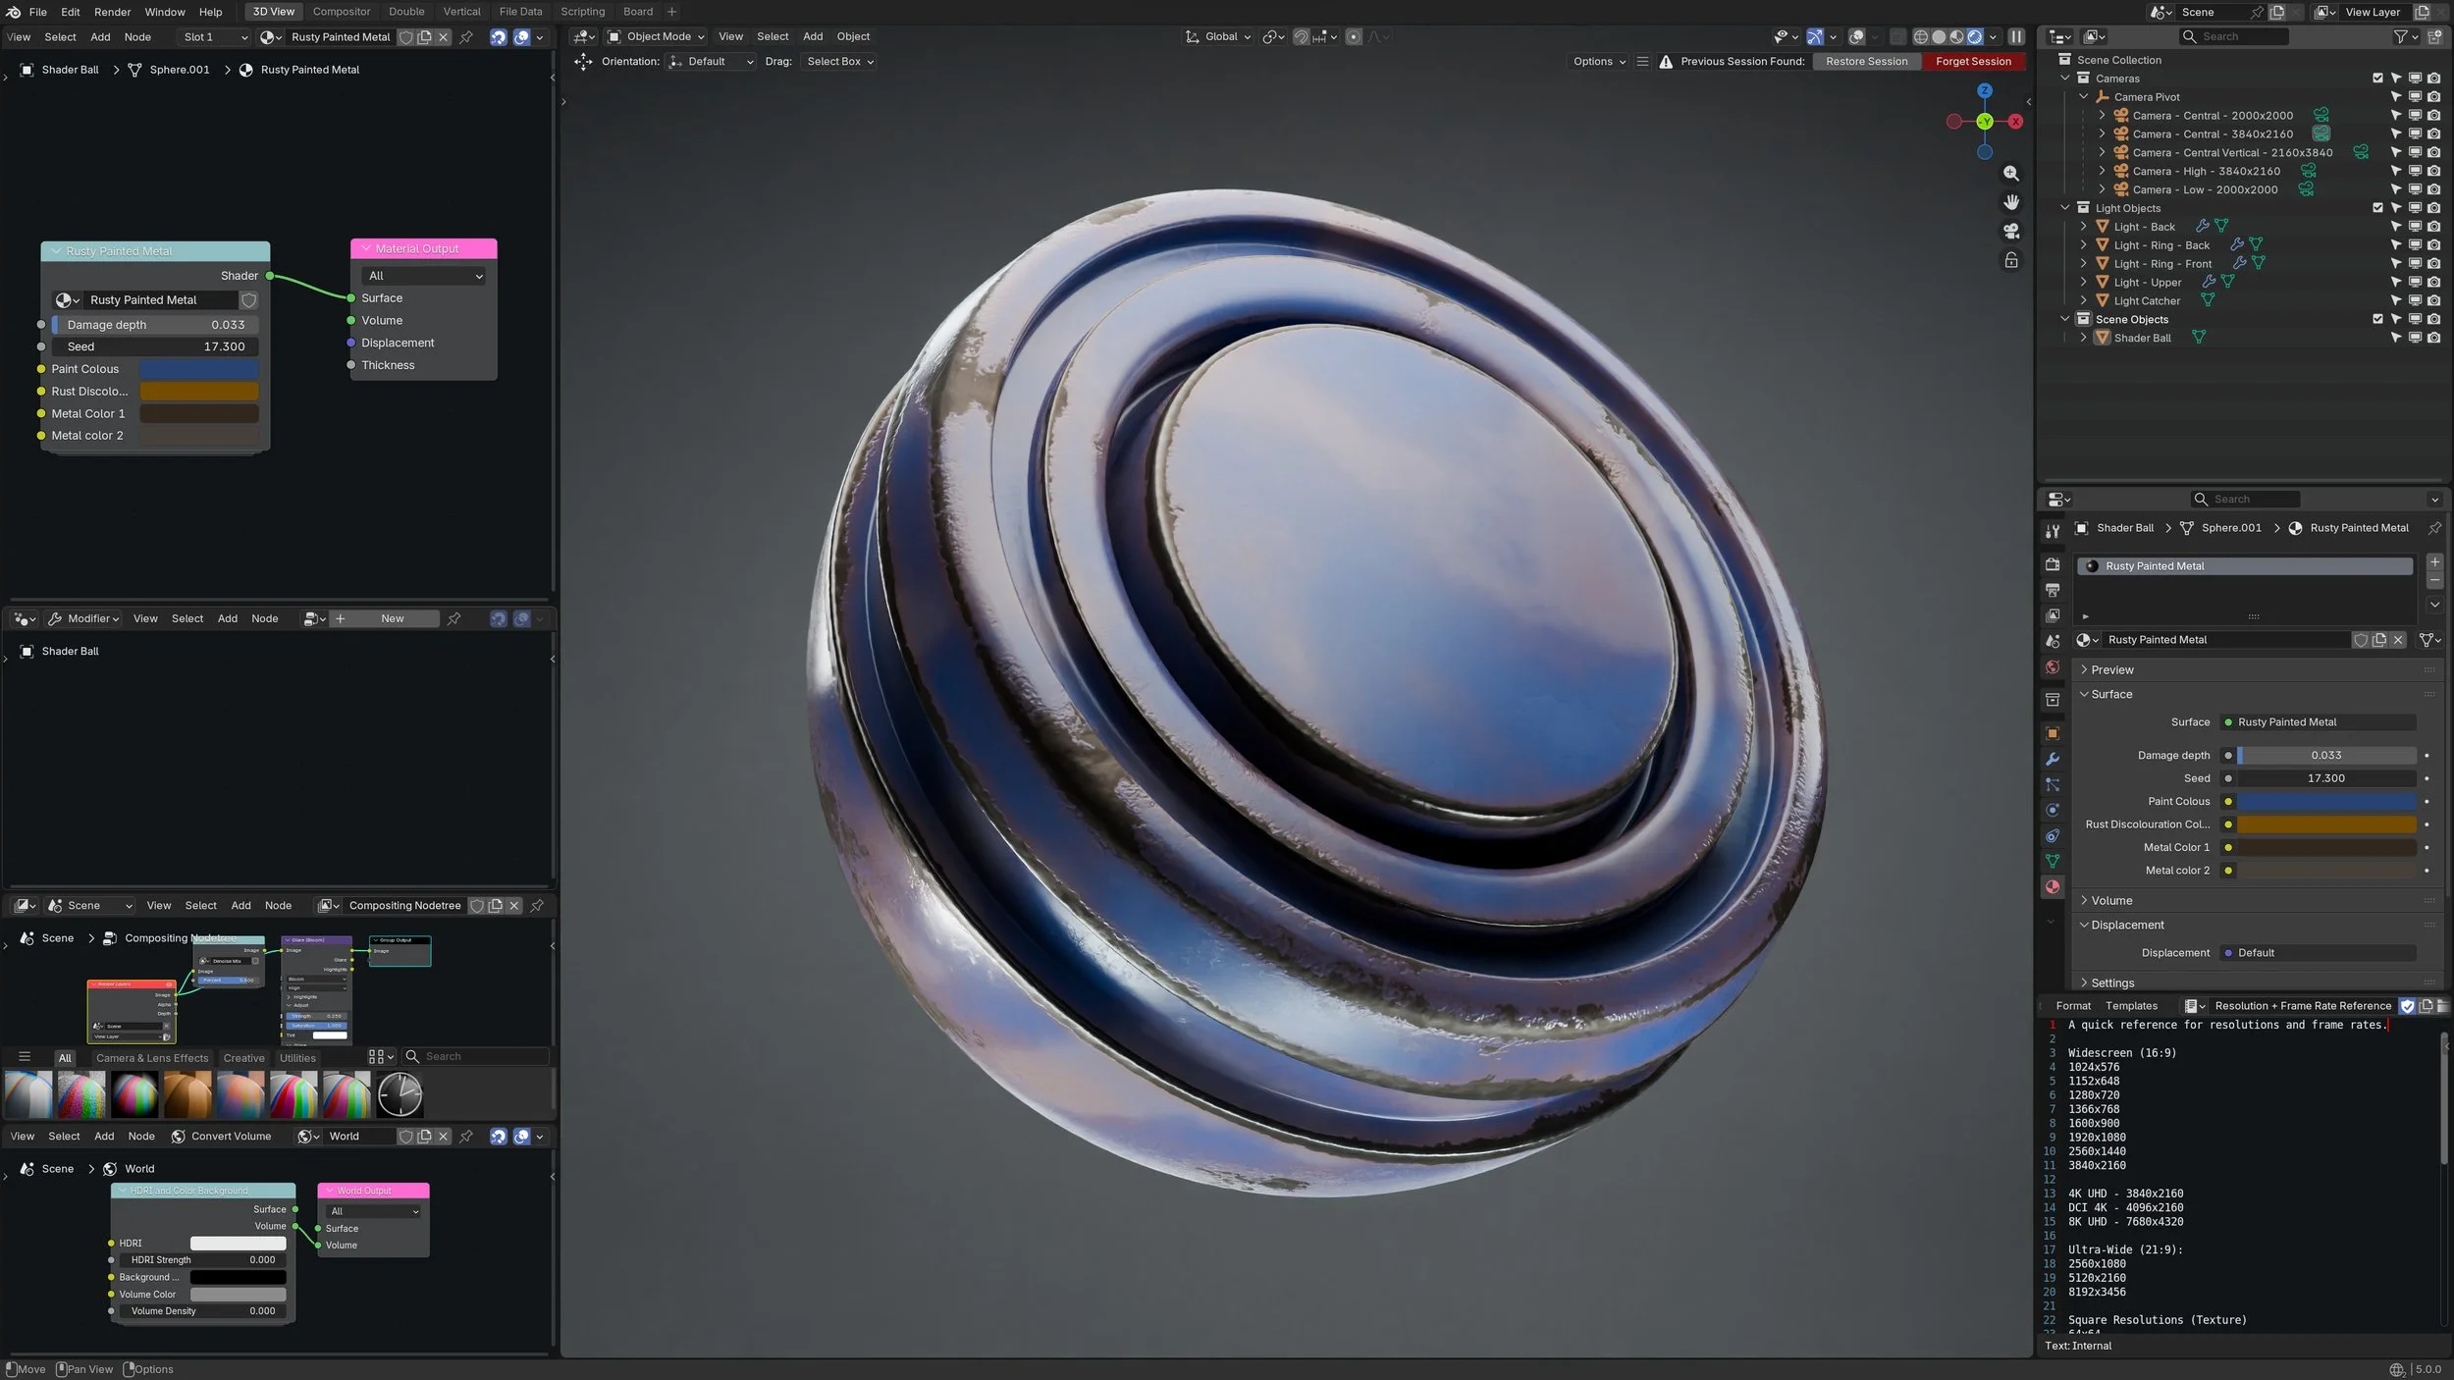Open the World properties tab icon
This screenshot has width=2454, height=1380.
[2053, 667]
